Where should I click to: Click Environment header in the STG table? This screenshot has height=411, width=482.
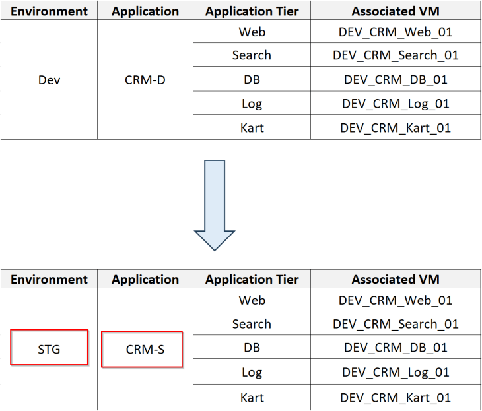coord(50,280)
